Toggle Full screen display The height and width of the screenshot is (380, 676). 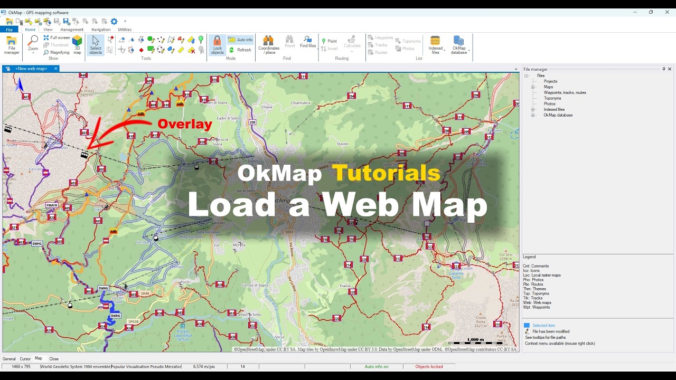[x=57, y=37]
